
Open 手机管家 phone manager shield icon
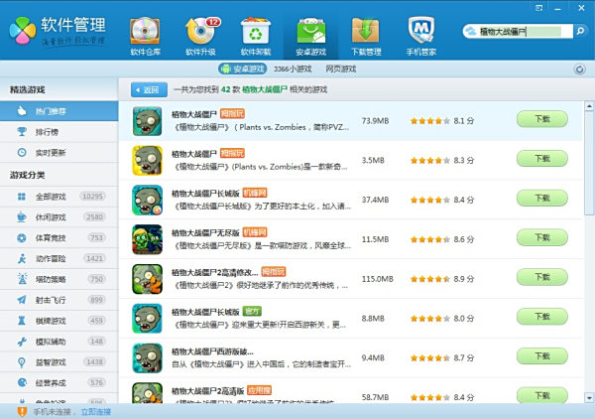tap(421, 37)
